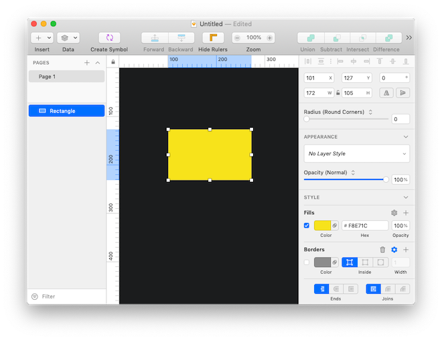This screenshot has width=442, height=340.
Task: Enable the border checkbox
Action: click(x=307, y=262)
